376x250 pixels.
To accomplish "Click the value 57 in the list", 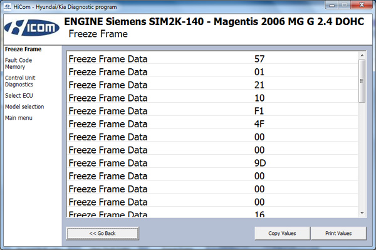I will [x=259, y=59].
